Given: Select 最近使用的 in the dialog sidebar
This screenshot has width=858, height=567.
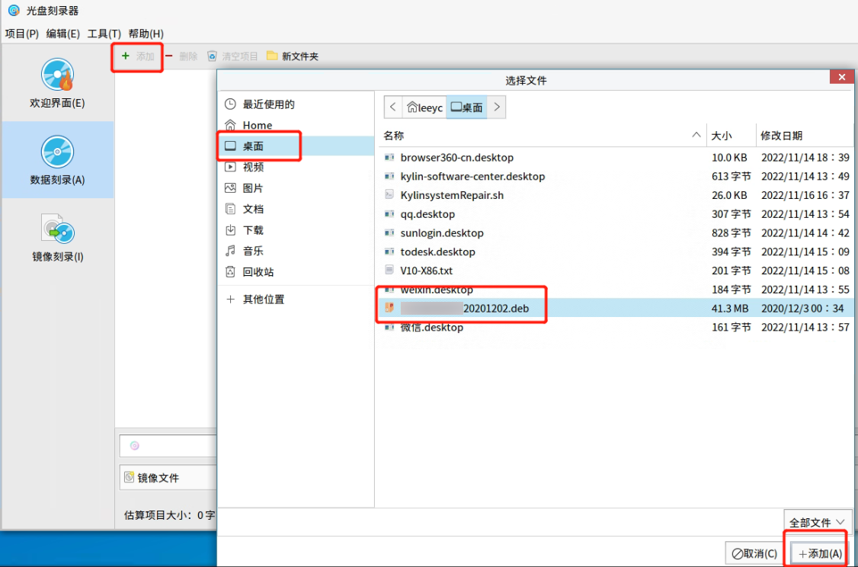Looking at the screenshot, I should 296,104.
